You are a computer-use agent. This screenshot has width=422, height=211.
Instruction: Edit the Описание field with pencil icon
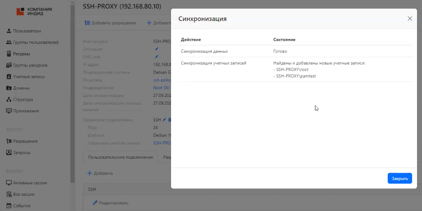tap(157, 49)
